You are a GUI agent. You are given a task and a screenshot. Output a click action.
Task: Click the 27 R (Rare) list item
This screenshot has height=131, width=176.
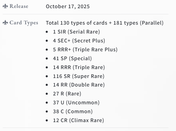[67, 94]
